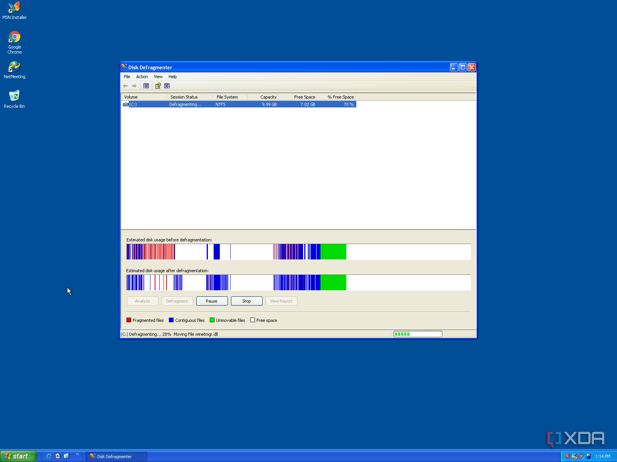Sort by Capacity column header
This screenshot has width=617, height=462.
[263, 97]
